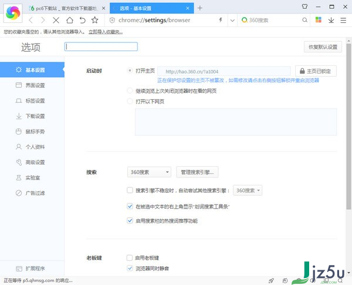Open 广告过滤 in sidebar
The height and width of the screenshot is (285, 352).
[32, 193]
